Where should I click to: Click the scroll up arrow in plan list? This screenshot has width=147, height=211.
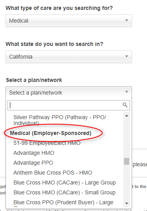(126, 116)
